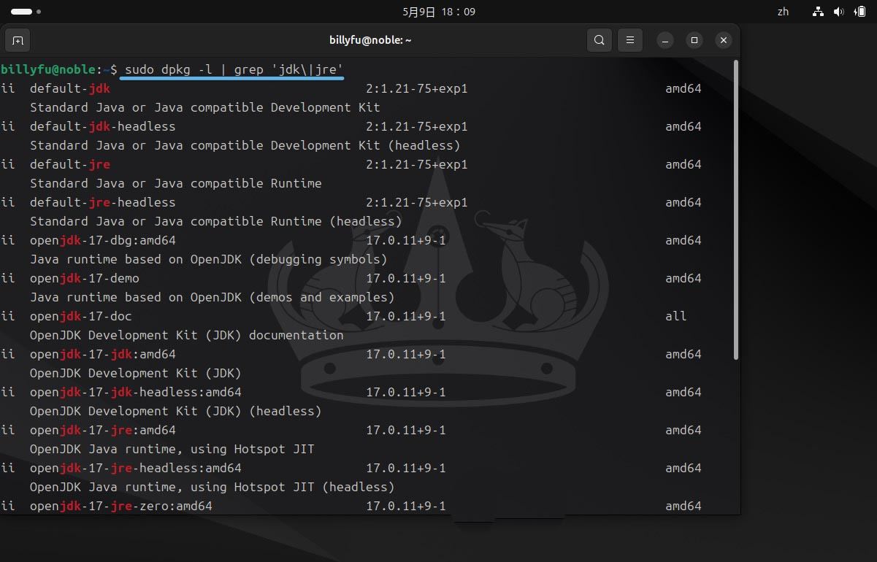Click the openjdk-17-jre-zero:amd64 package name

coord(120,506)
